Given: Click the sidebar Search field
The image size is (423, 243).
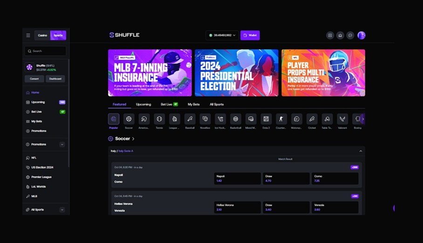Looking at the screenshot, I should pyautogui.click(x=46, y=51).
